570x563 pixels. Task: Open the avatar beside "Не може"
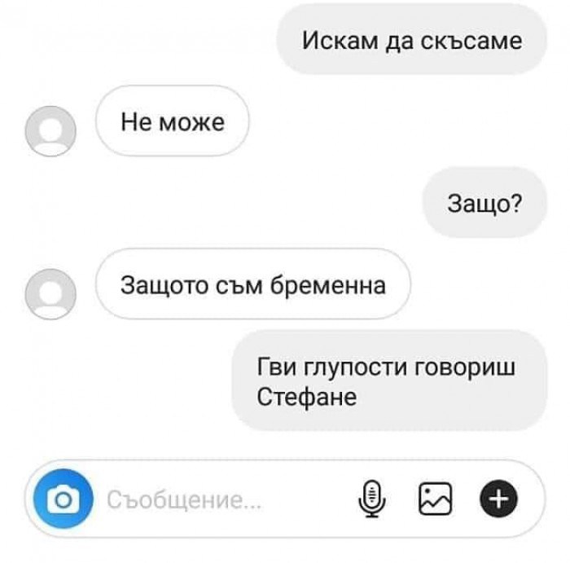pyautogui.click(x=50, y=131)
